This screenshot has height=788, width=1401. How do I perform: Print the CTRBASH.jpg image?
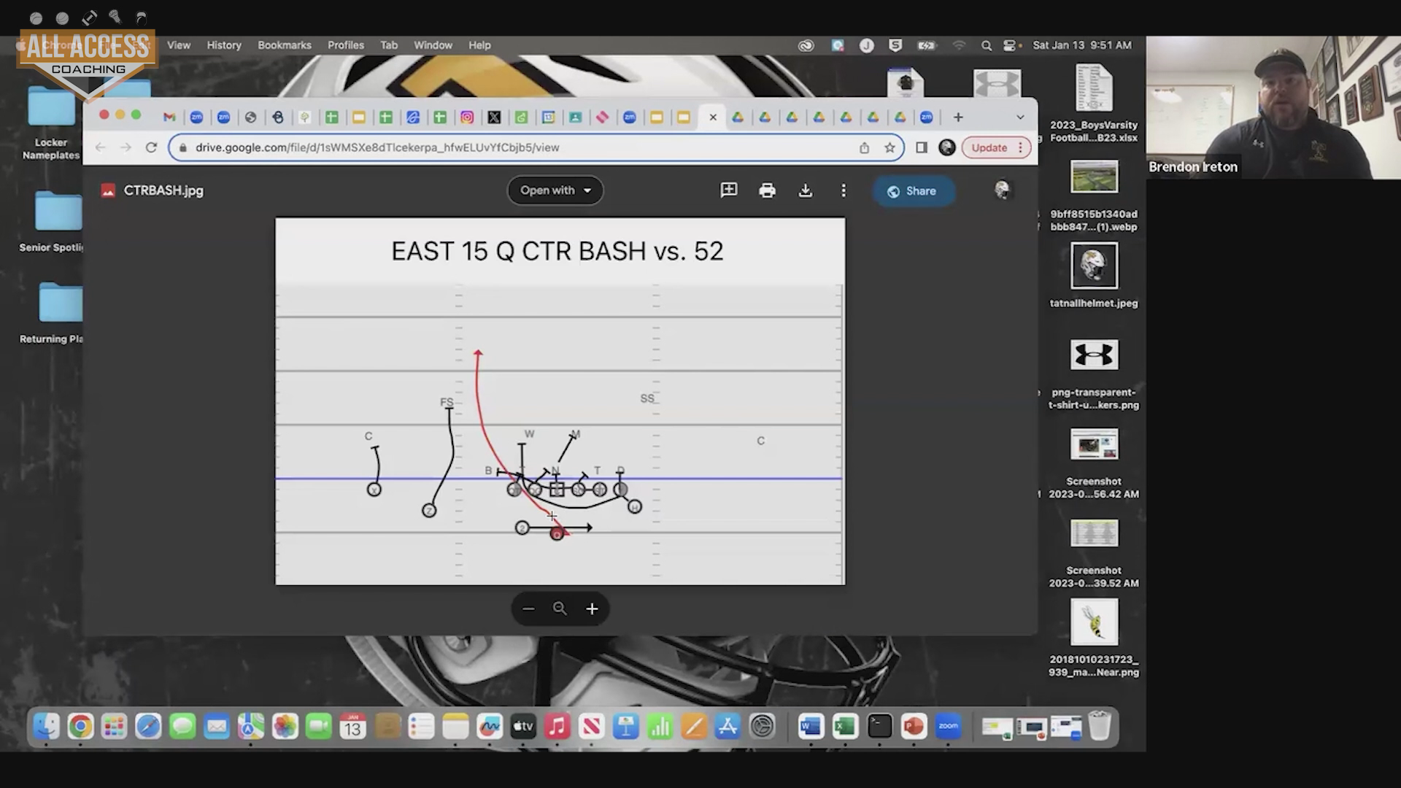[767, 190]
